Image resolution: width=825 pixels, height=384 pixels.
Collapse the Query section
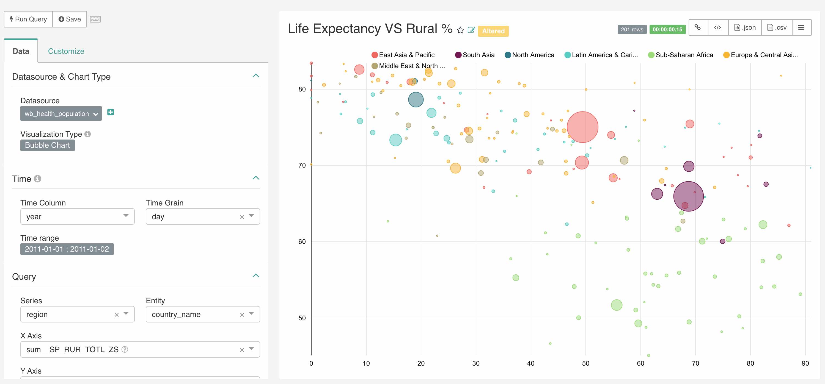pyautogui.click(x=255, y=276)
